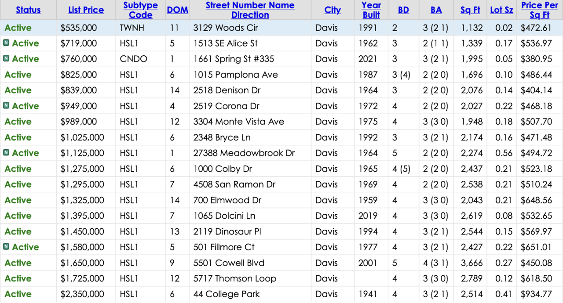The image size is (563, 303).
Task: Click the Subtype Code column header
Action: coord(140,10)
